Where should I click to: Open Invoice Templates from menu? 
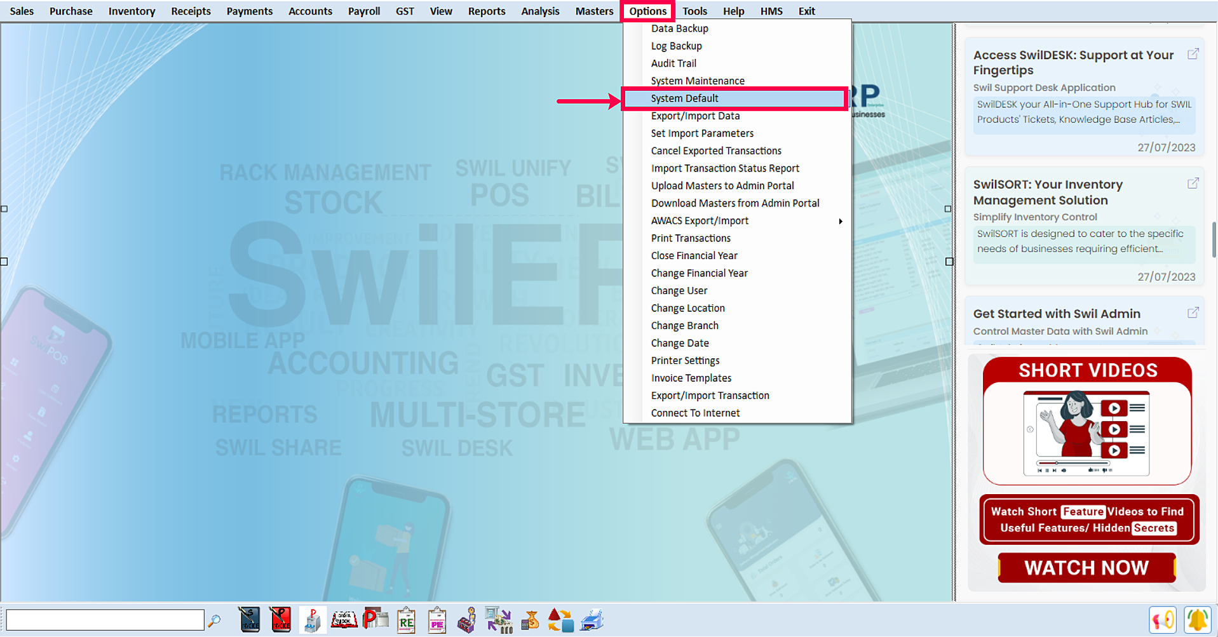[737, 378]
